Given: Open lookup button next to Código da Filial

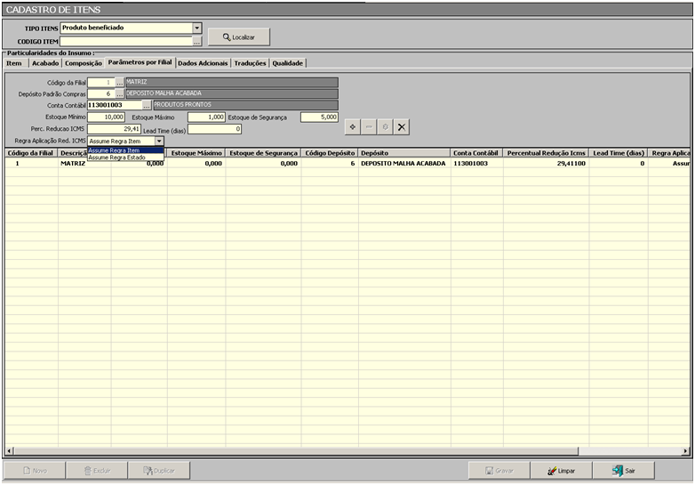Looking at the screenshot, I should [x=119, y=83].
